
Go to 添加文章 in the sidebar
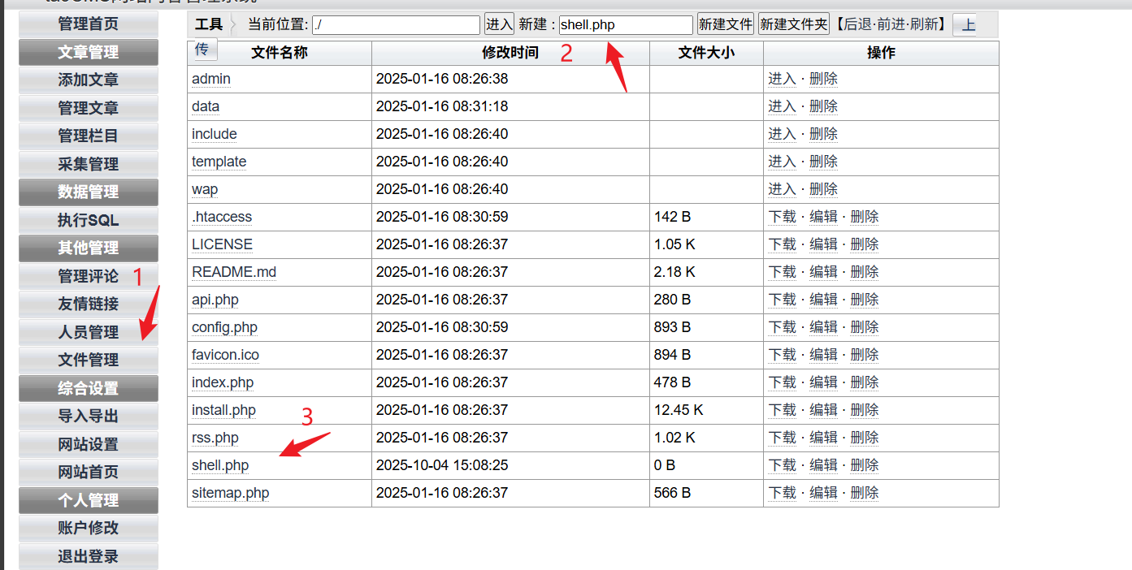coord(88,80)
